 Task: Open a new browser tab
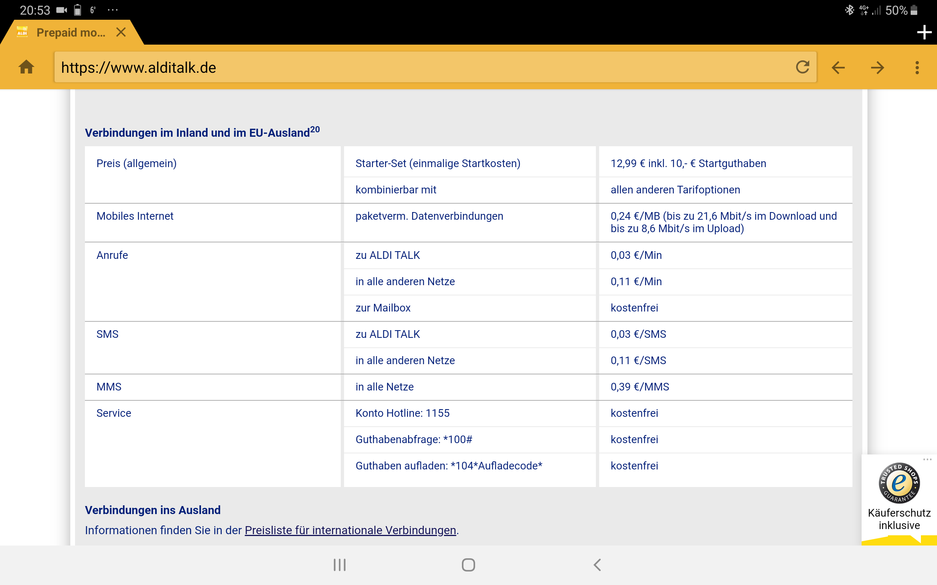pos(924,32)
